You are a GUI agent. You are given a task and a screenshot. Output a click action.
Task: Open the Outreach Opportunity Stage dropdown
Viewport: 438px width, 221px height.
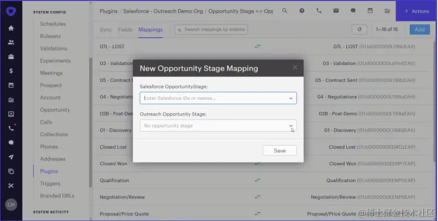(x=218, y=126)
